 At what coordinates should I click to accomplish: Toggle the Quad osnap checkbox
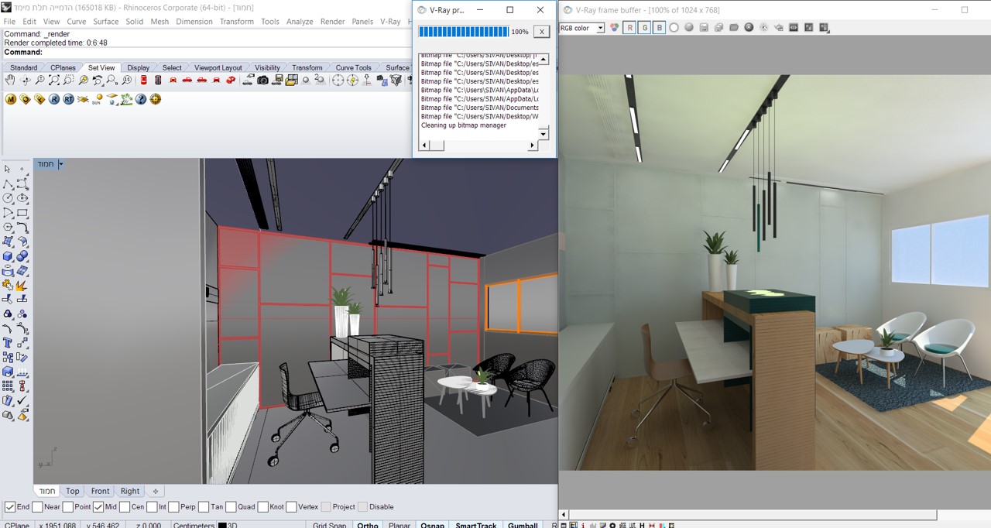coord(231,507)
